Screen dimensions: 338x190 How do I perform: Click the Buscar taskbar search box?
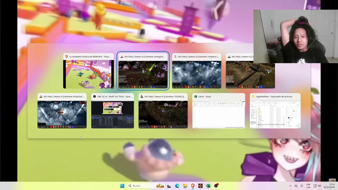coord(146,186)
